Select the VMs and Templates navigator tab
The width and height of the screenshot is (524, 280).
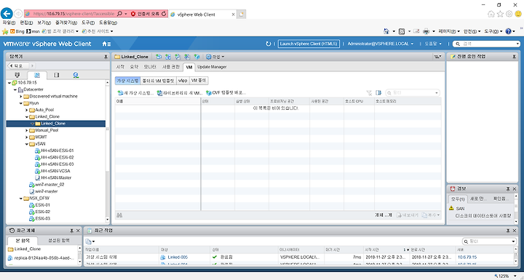[37, 75]
